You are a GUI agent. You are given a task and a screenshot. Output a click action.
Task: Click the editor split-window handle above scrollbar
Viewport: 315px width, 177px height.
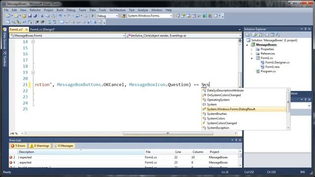point(240,40)
